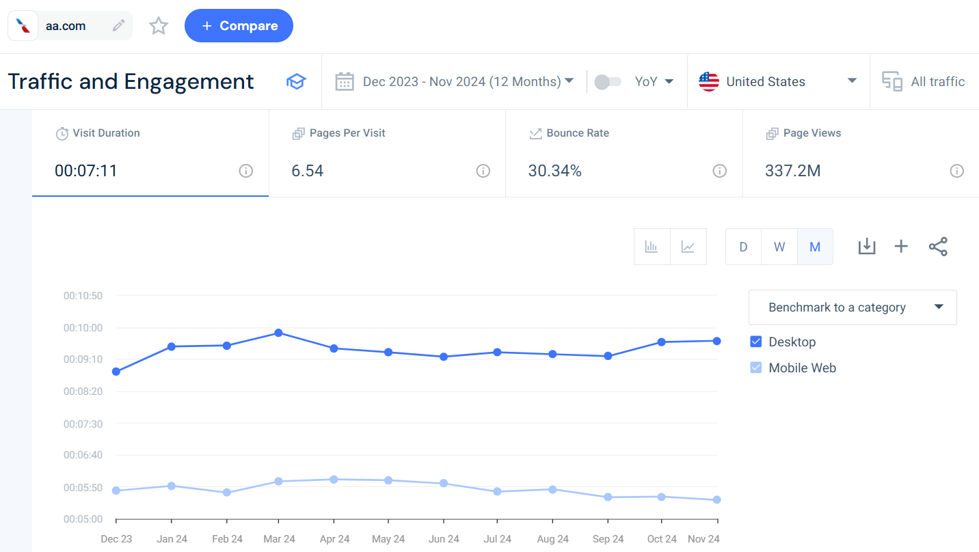Switch the chart to bar view

(x=652, y=246)
